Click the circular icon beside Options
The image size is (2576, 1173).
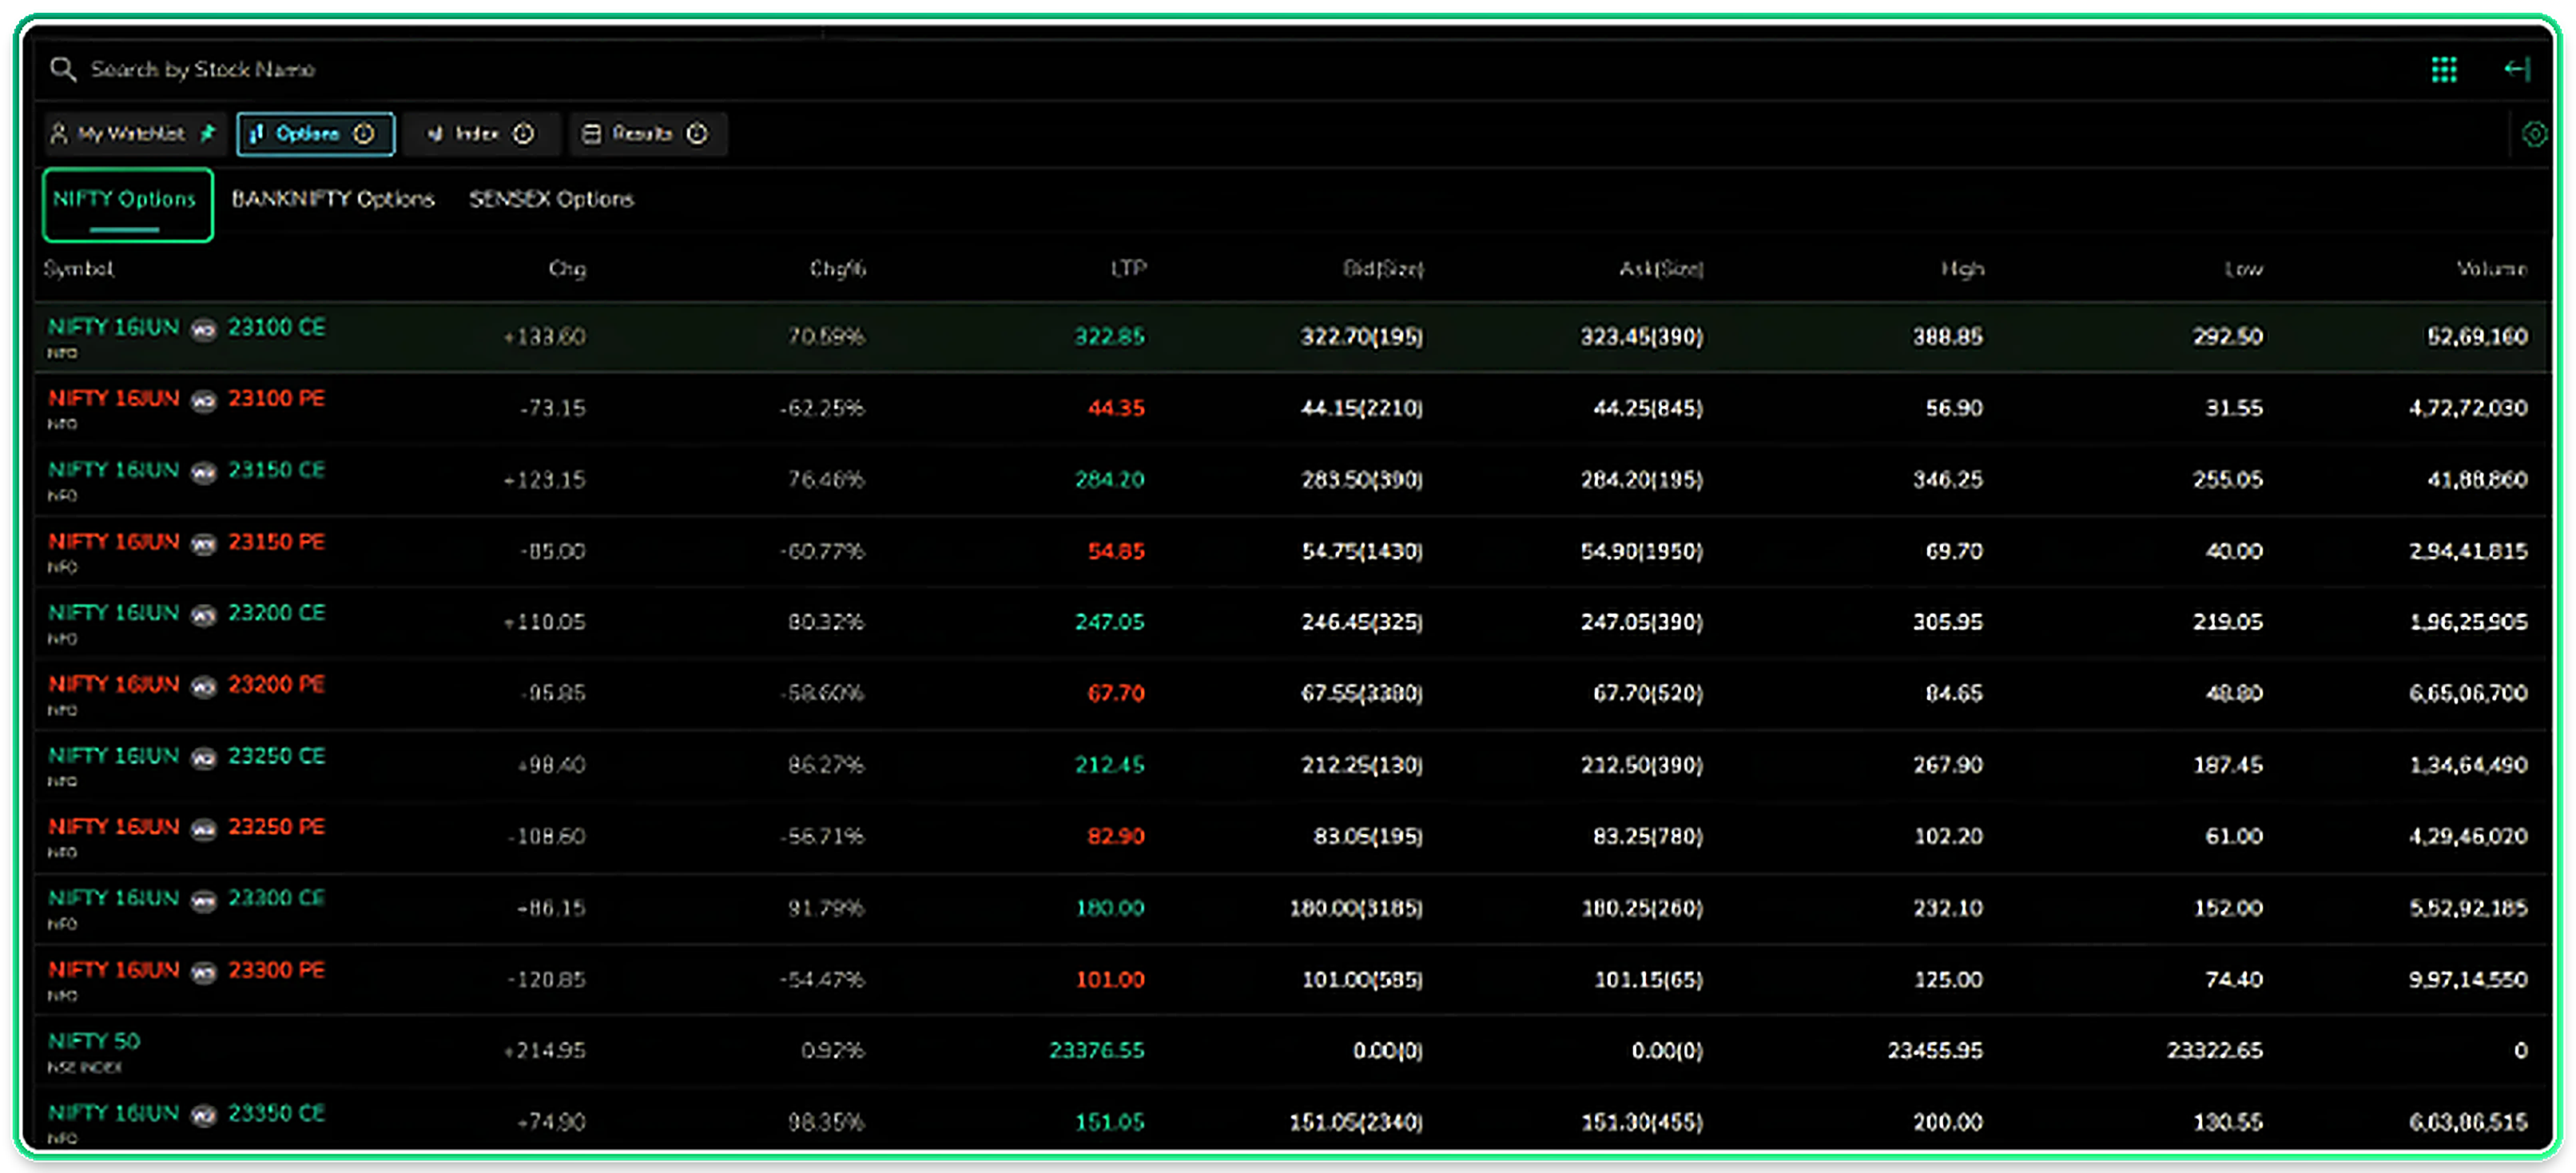click(x=364, y=134)
